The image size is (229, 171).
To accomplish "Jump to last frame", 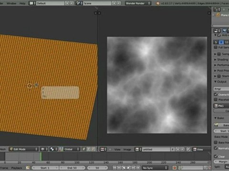I will point(138,168).
